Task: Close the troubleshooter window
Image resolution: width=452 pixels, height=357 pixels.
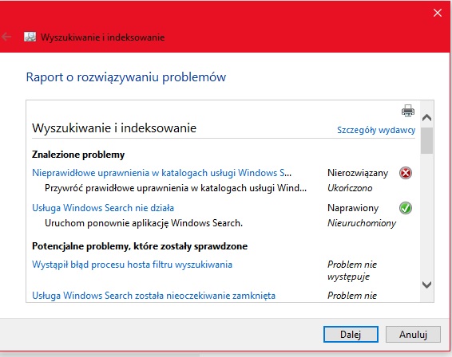Action: tap(438, 13)
